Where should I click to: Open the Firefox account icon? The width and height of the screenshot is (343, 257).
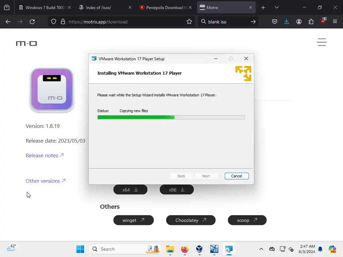(299, 22)
